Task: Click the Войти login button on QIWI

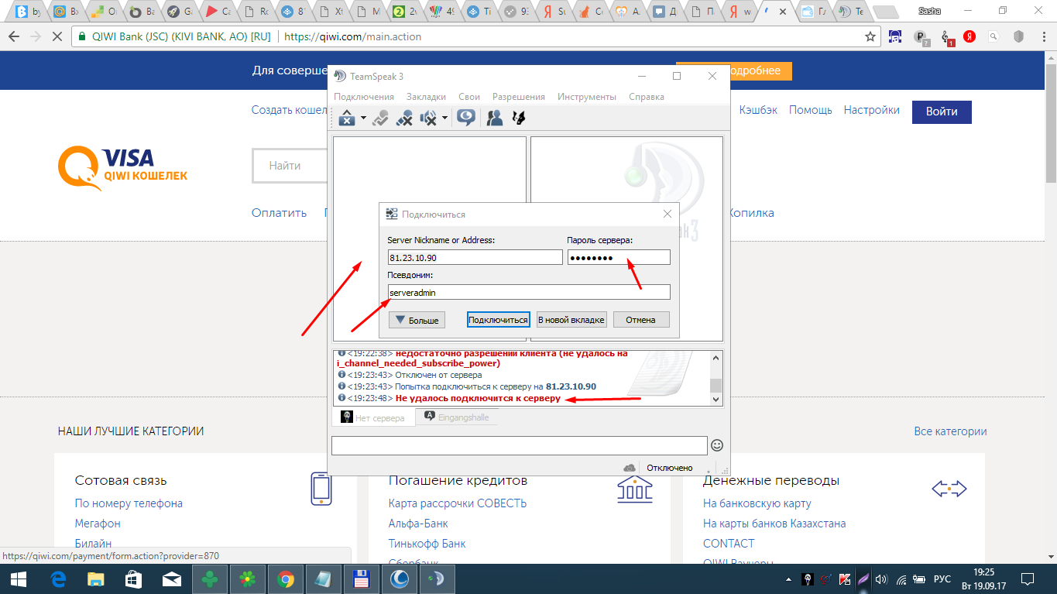Action: 942,112
